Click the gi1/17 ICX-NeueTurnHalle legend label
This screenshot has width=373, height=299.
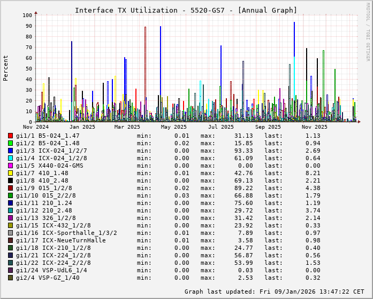point(60,240)
